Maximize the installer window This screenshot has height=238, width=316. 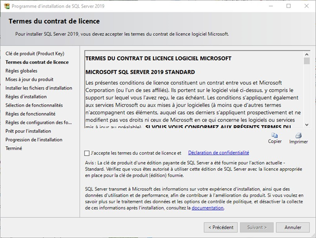click(289, 6)
